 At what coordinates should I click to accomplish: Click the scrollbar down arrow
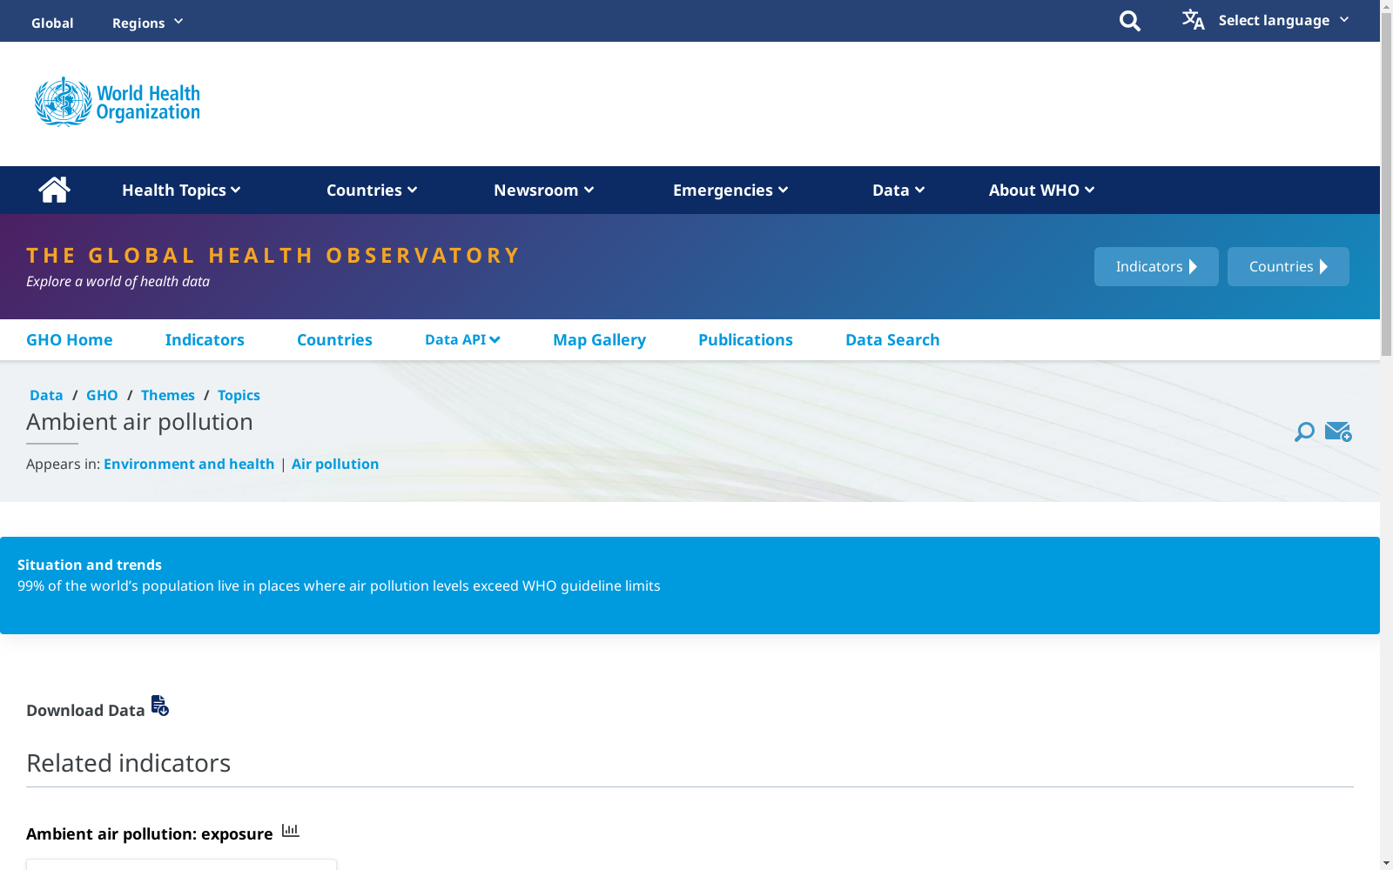pos(1386,864)
